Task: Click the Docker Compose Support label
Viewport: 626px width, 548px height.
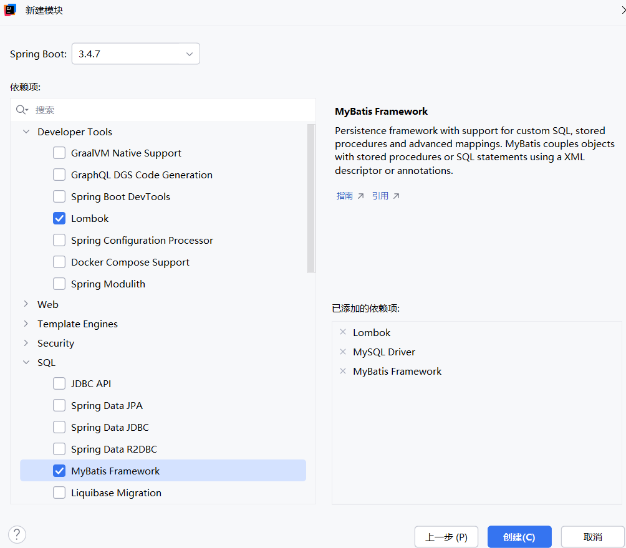Action: (130, 262)
